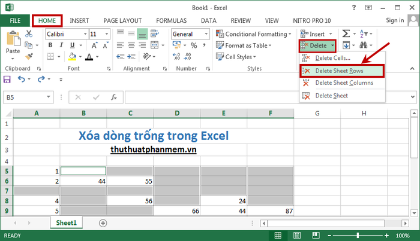Click the Insert Function fx icon
Image resolution: width=420 pixels, height=241 pixels.
tap(114, 97)
